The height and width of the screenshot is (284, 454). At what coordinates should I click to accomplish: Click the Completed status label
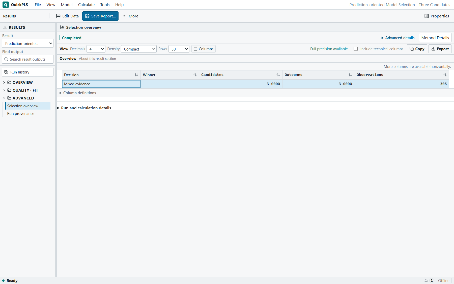72,38
